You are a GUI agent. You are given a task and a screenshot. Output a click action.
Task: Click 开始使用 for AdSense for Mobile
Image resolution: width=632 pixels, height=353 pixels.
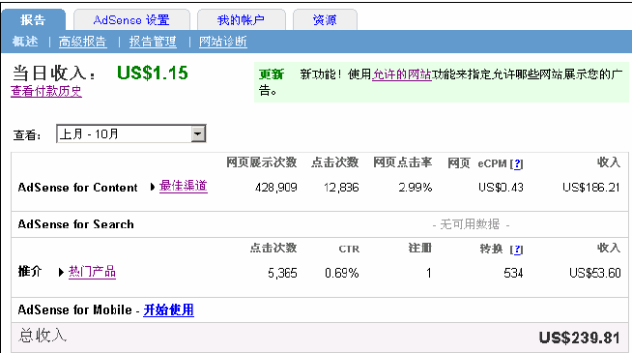coord(168,309)
